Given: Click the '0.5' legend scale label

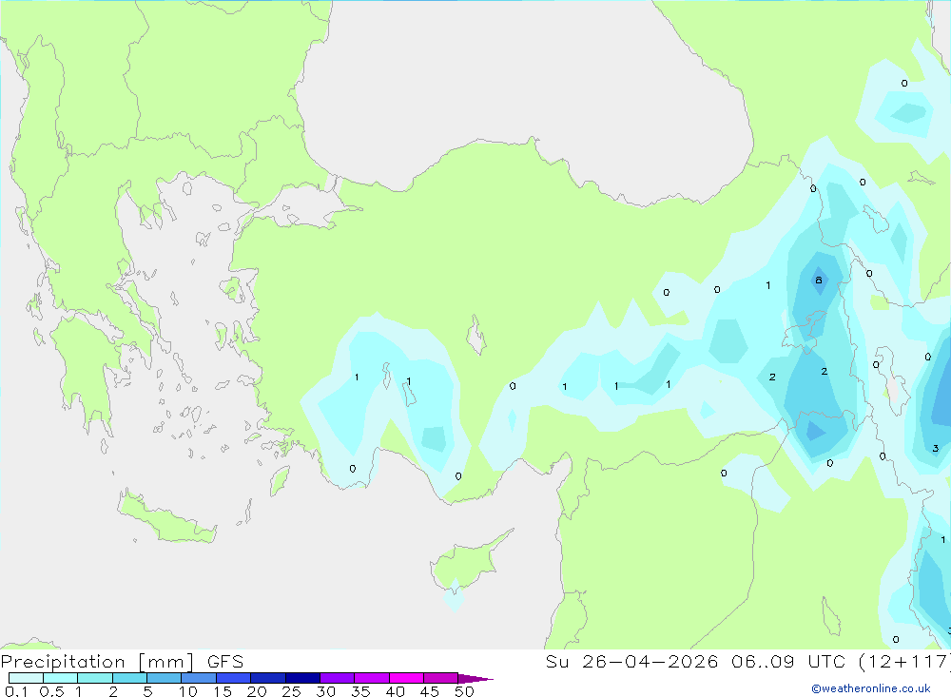Looking at the screenshot, I should point(51,691).
